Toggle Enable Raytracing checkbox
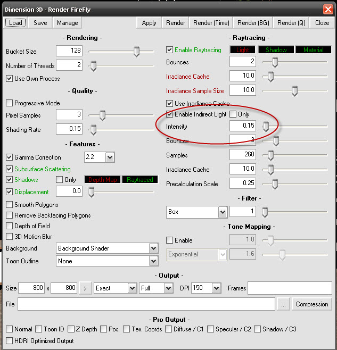Screen dimensions: 337x350 click(169, 50)
